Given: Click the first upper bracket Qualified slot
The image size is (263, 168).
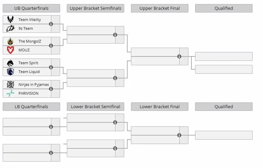Looking at the screenshot, I should click(x=224, y=56).
